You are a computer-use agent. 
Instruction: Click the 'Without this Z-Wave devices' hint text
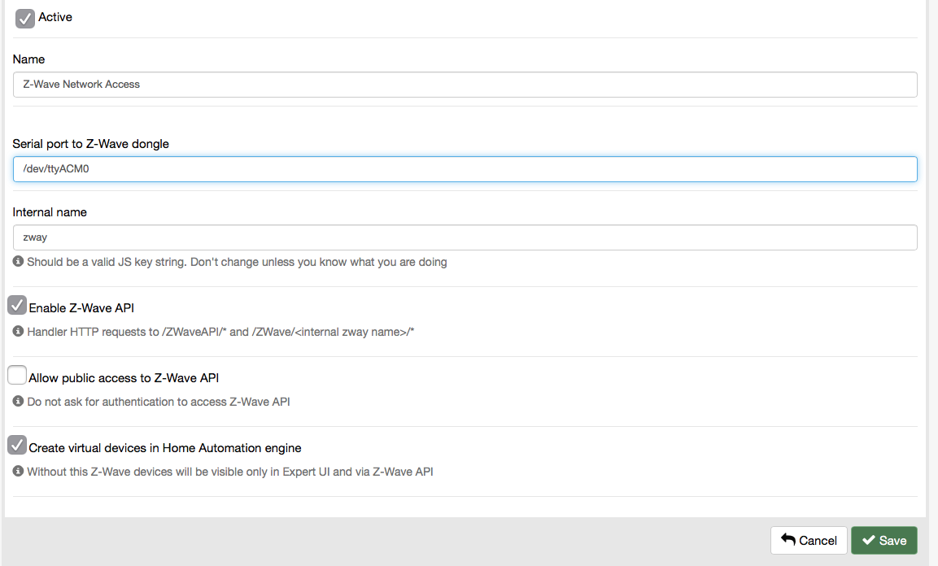230,472
